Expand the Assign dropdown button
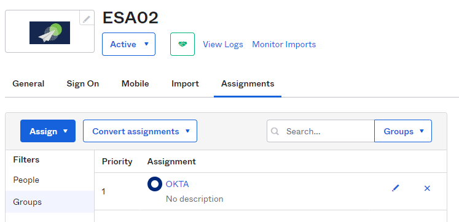Viewport: 459px width, 222px height. coord(48,131)
